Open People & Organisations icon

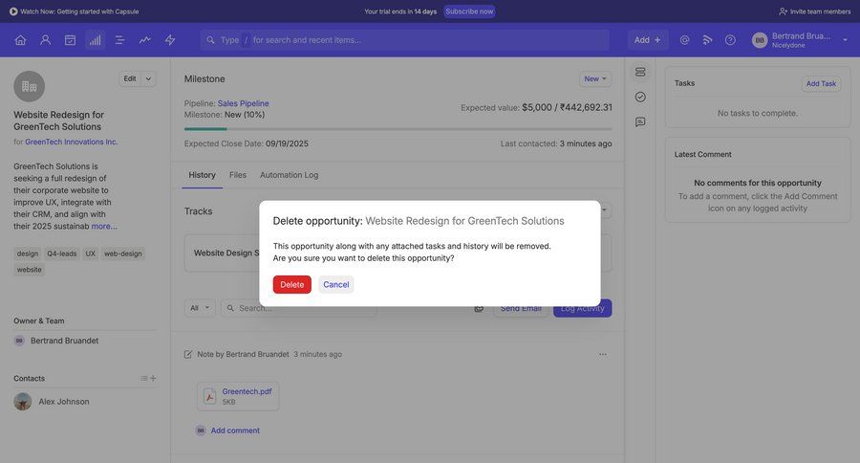45,40
